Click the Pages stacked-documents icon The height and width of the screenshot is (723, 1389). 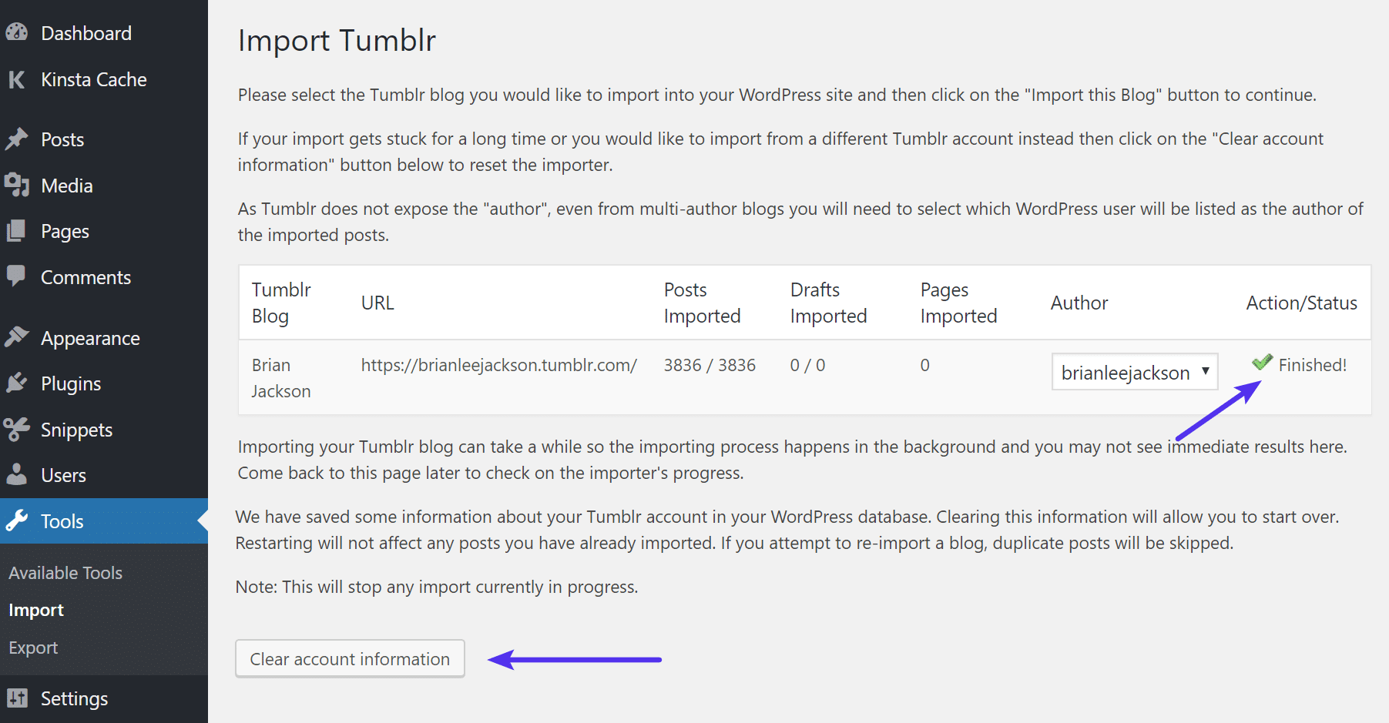pyautogui.click(x=17, y=230)
